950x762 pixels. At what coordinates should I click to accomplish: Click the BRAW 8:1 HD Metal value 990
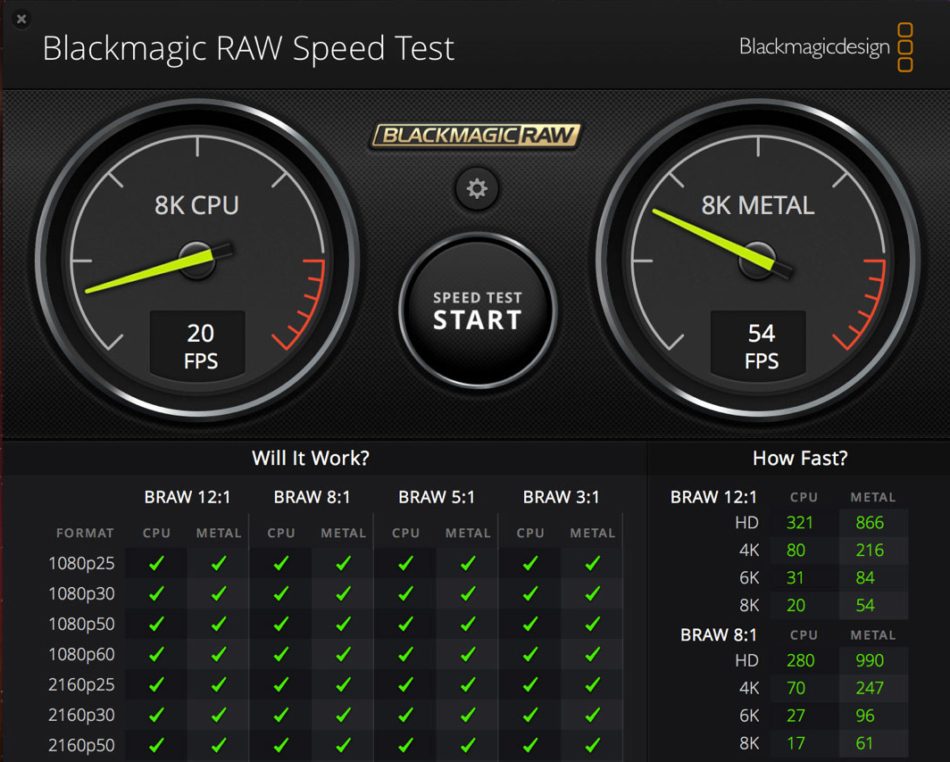pos(870,660)
